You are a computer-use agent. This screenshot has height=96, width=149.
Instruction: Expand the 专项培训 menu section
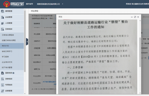(x=12, y=85)
